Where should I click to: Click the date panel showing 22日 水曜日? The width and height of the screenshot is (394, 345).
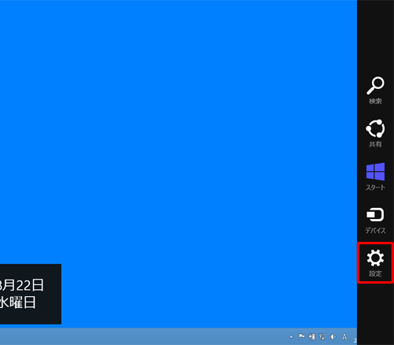(31, 294)
